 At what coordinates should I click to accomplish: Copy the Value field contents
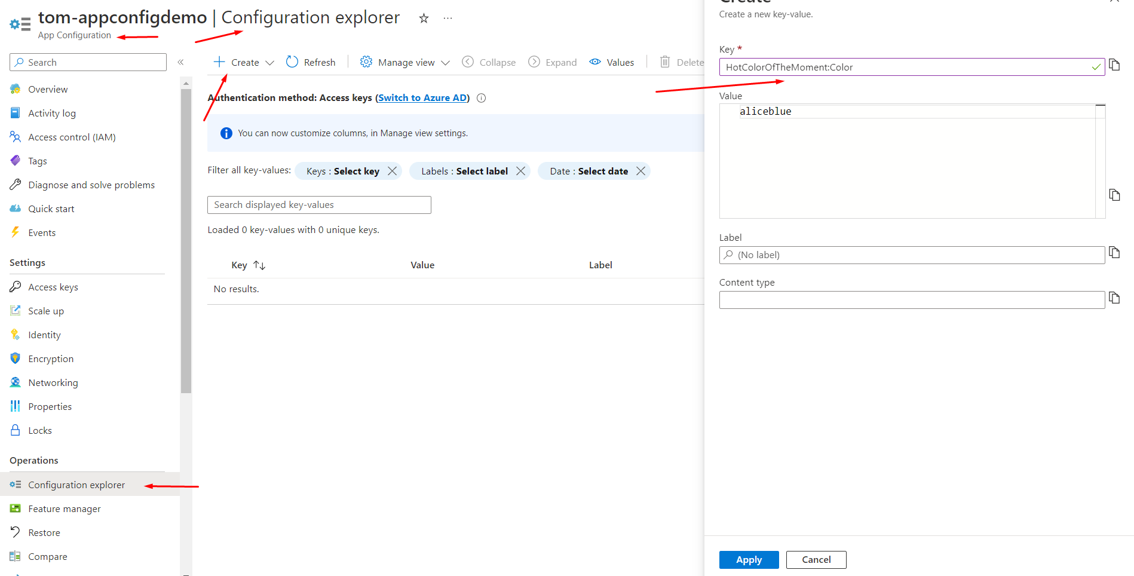click(x=1115, y=194)
